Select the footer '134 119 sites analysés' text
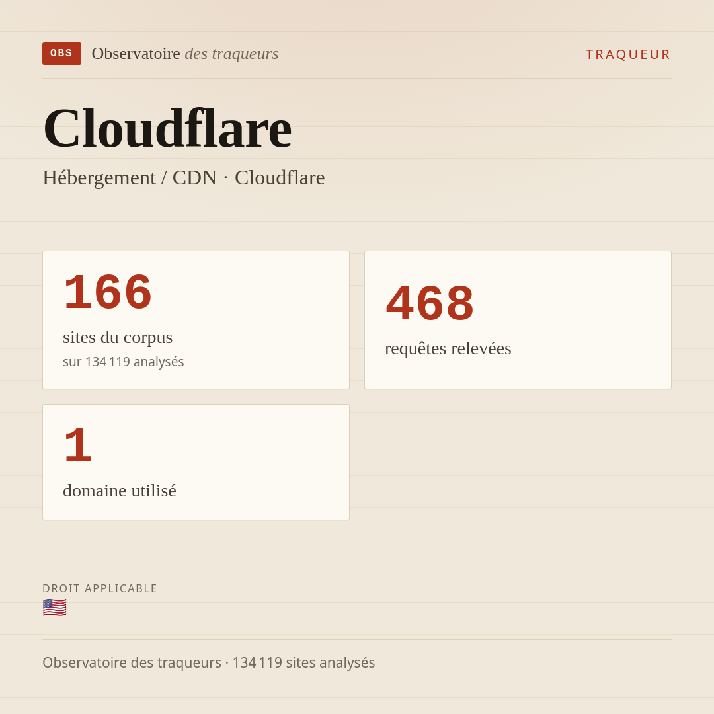The image size is (714, 714). pos(303,662)
